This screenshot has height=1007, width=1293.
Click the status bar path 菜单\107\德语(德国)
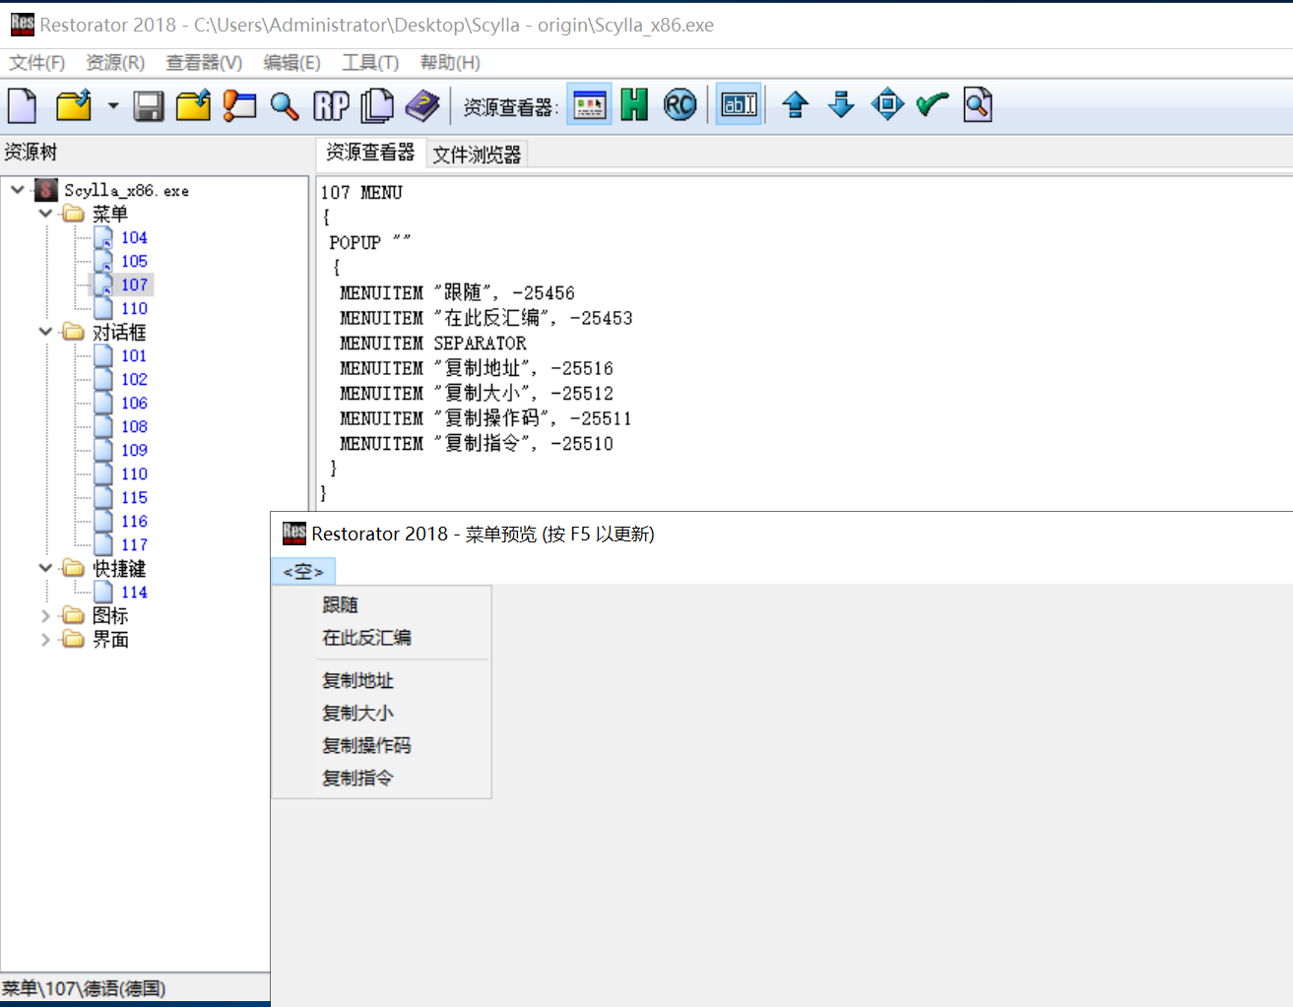[84, 988]
